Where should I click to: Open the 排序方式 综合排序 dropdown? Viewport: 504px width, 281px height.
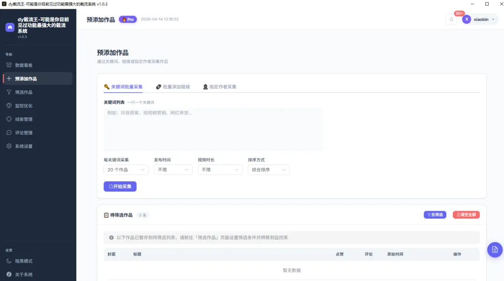coord(269,170)
